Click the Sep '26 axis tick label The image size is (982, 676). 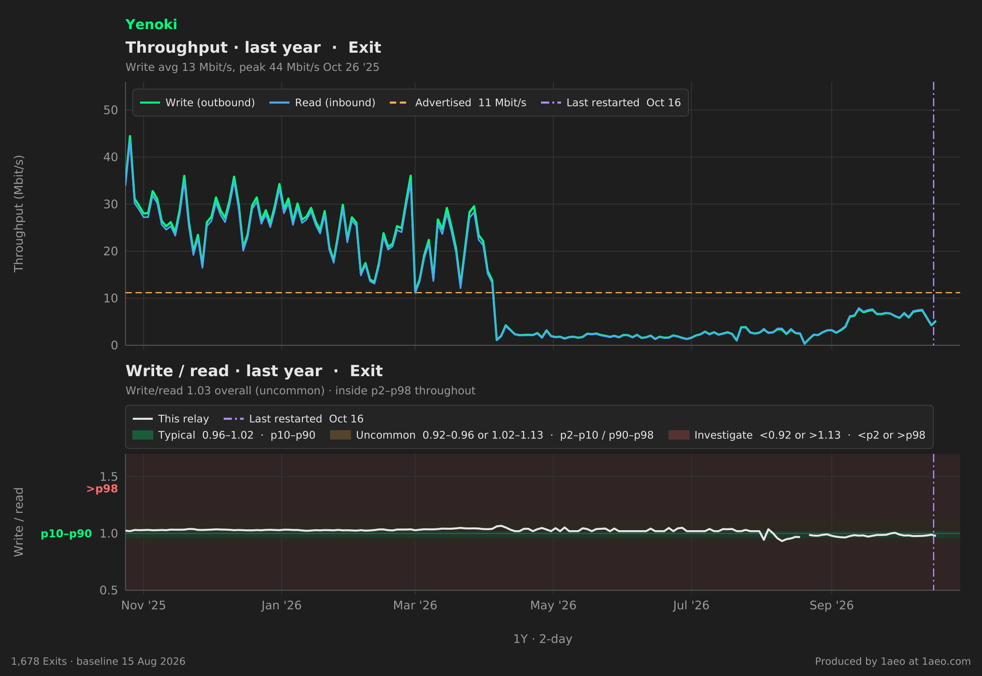click(x=832, y=606)
